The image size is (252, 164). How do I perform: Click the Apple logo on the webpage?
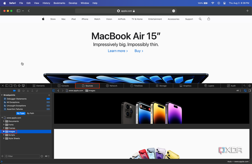coord(43,19)
